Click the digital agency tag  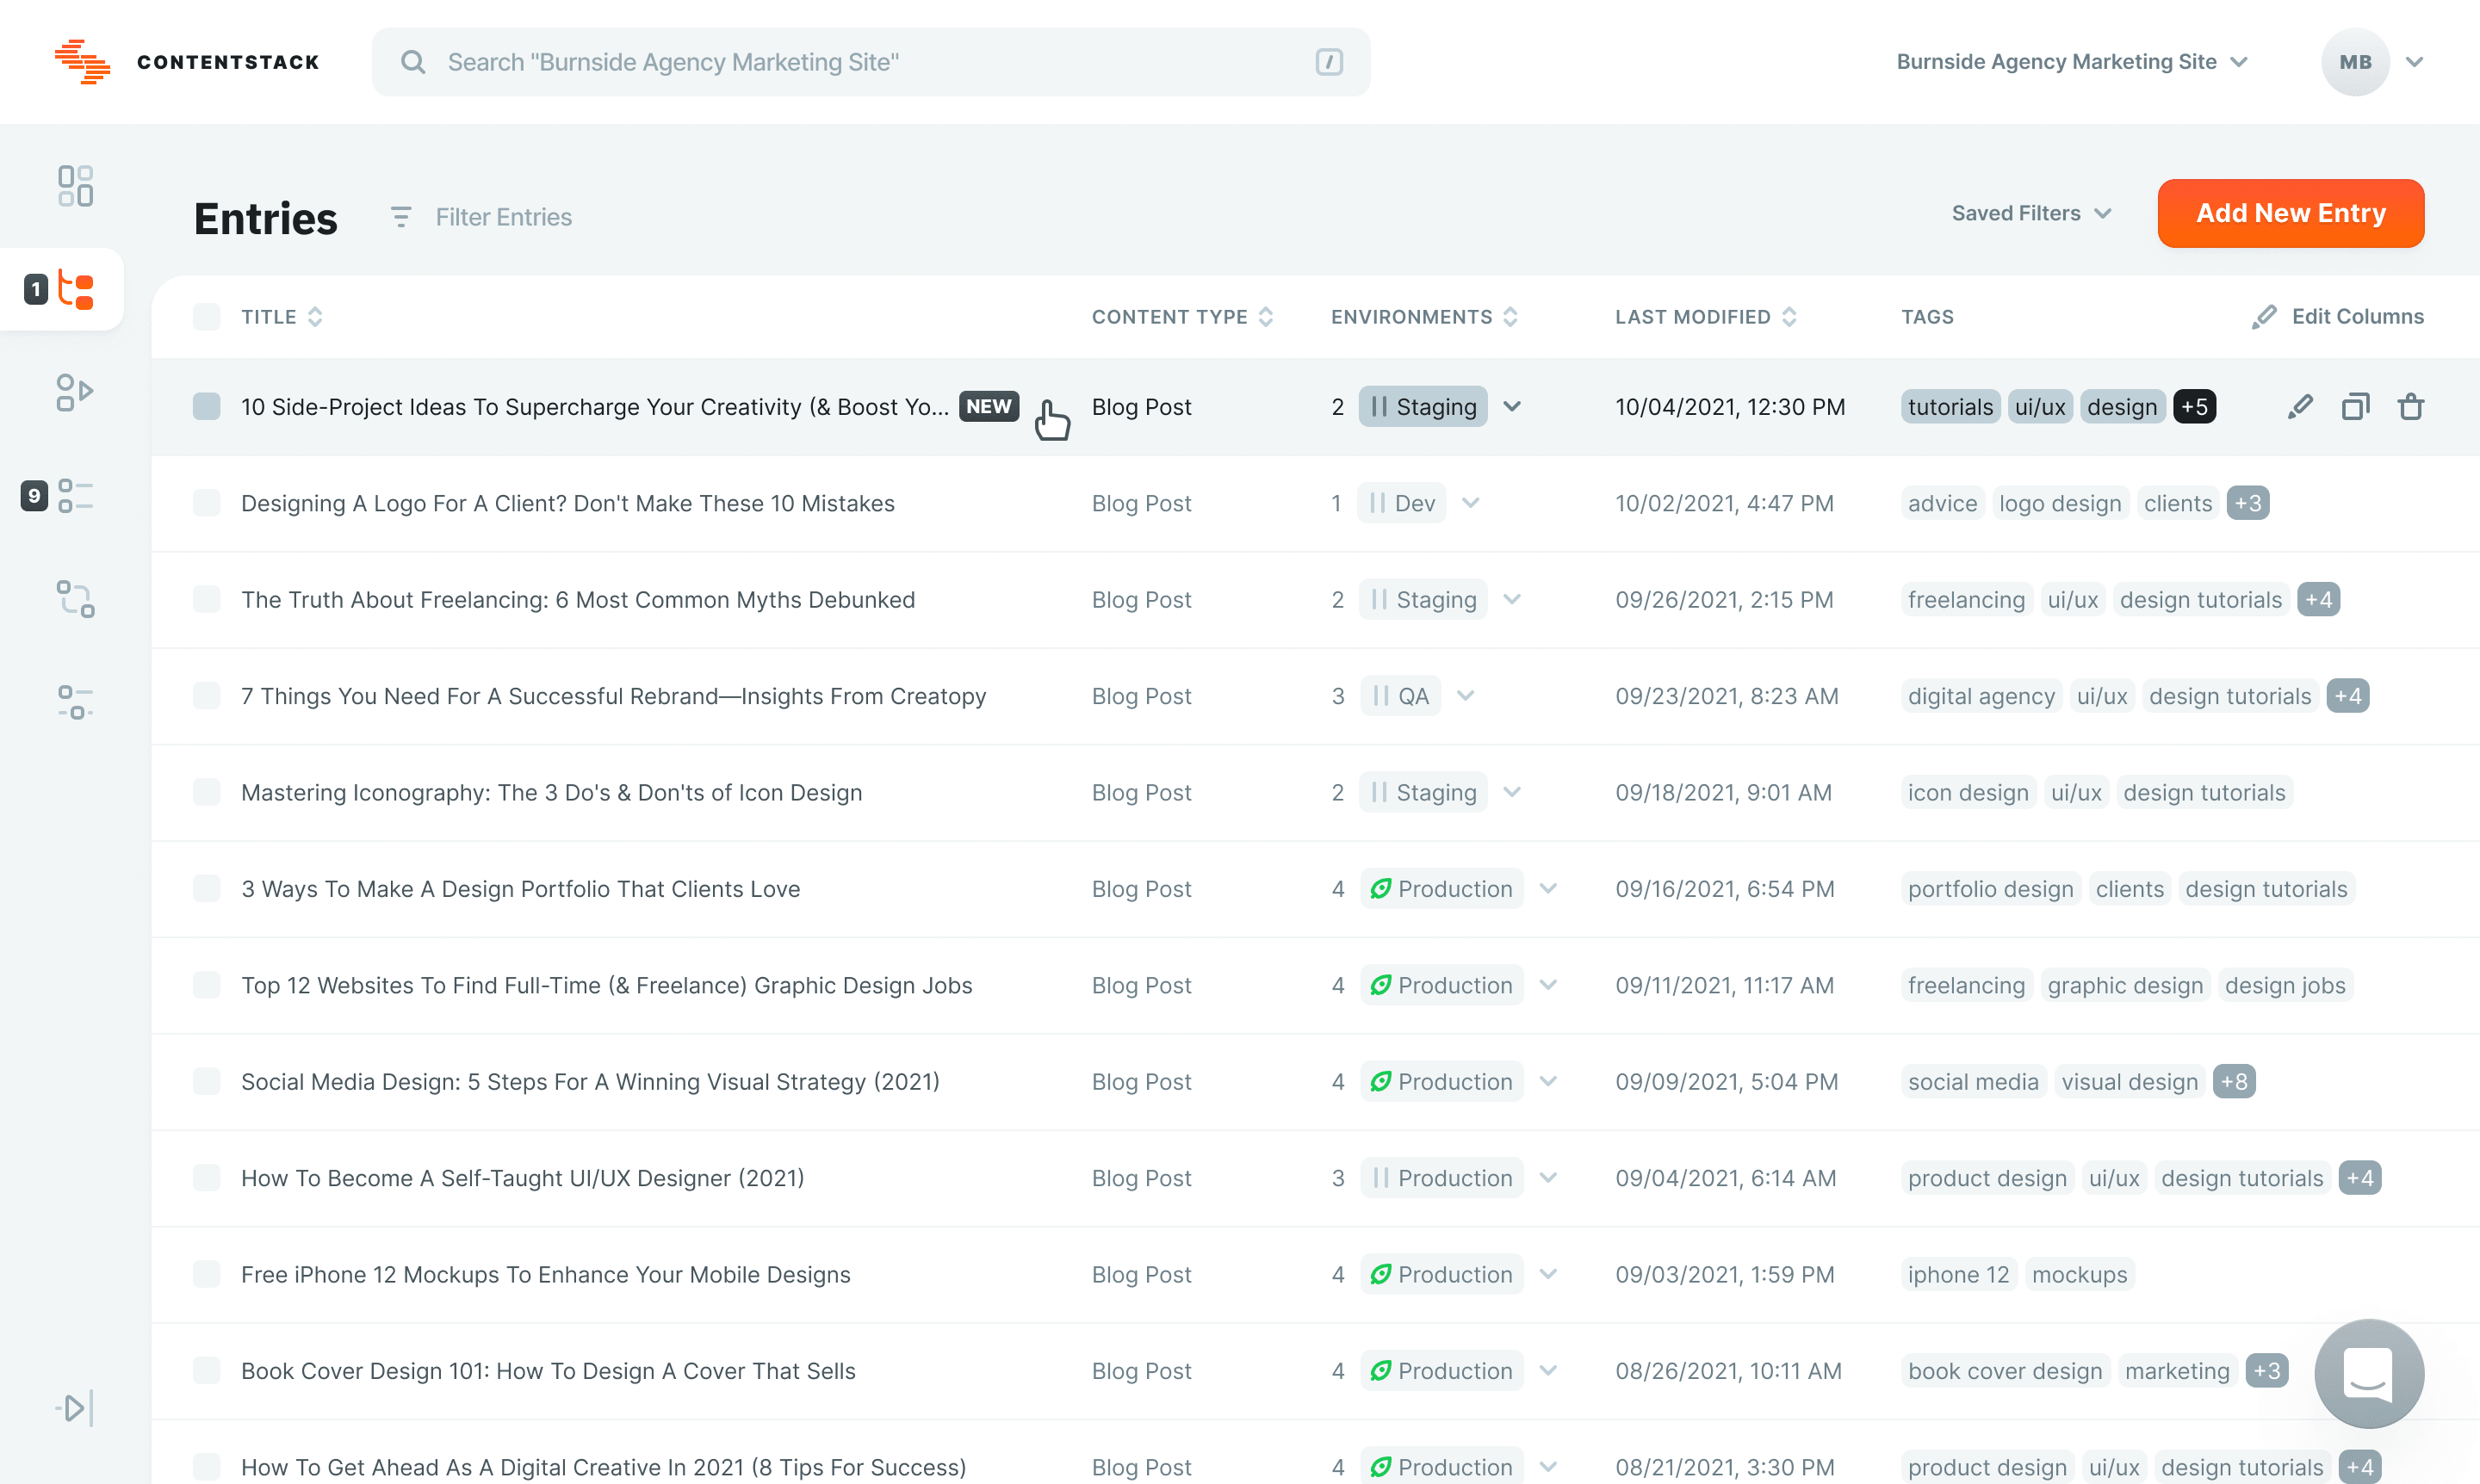(x=1981, y=696)
